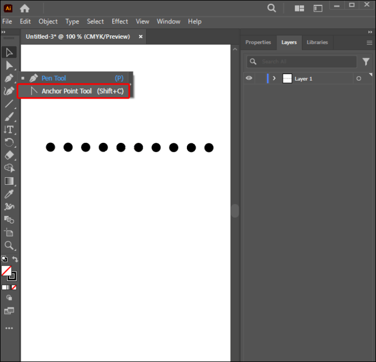Open the Window menu
The height and width of the screenshot is (362, 376).
pos(168,22)
